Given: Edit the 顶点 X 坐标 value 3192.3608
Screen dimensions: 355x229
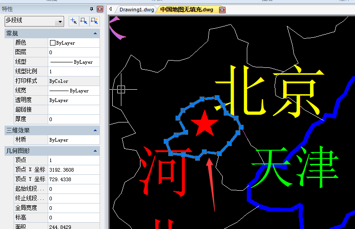Looking at the screenshot, I should tap(74, 170).
